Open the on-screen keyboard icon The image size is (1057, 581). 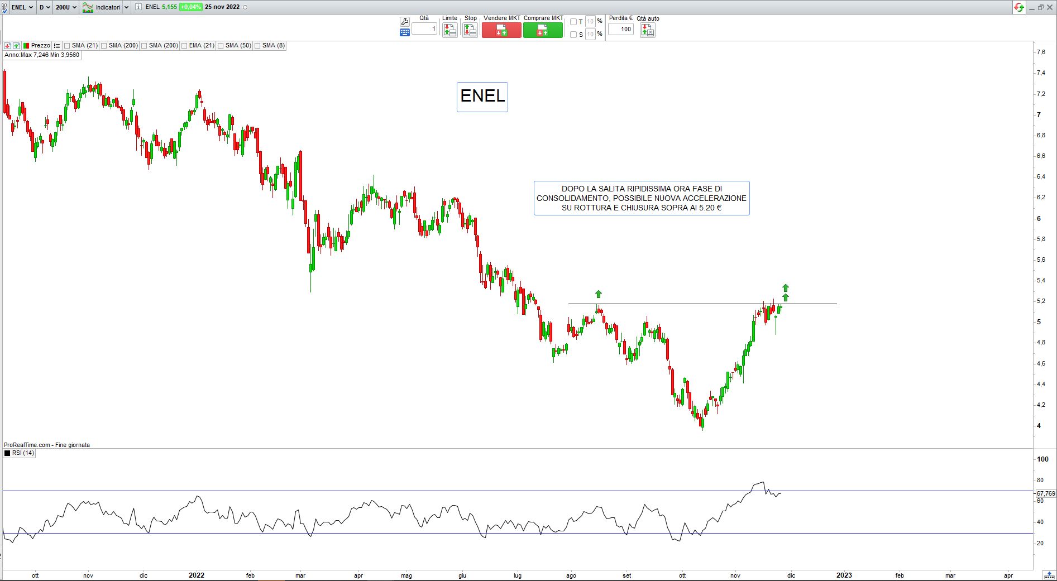[x=405, y=32]
